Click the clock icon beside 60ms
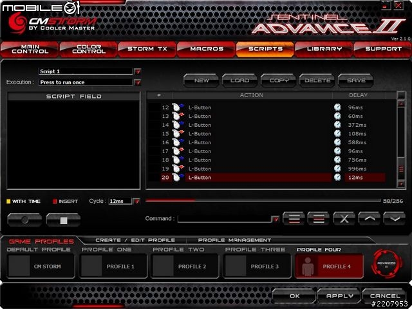 [337, 116]
